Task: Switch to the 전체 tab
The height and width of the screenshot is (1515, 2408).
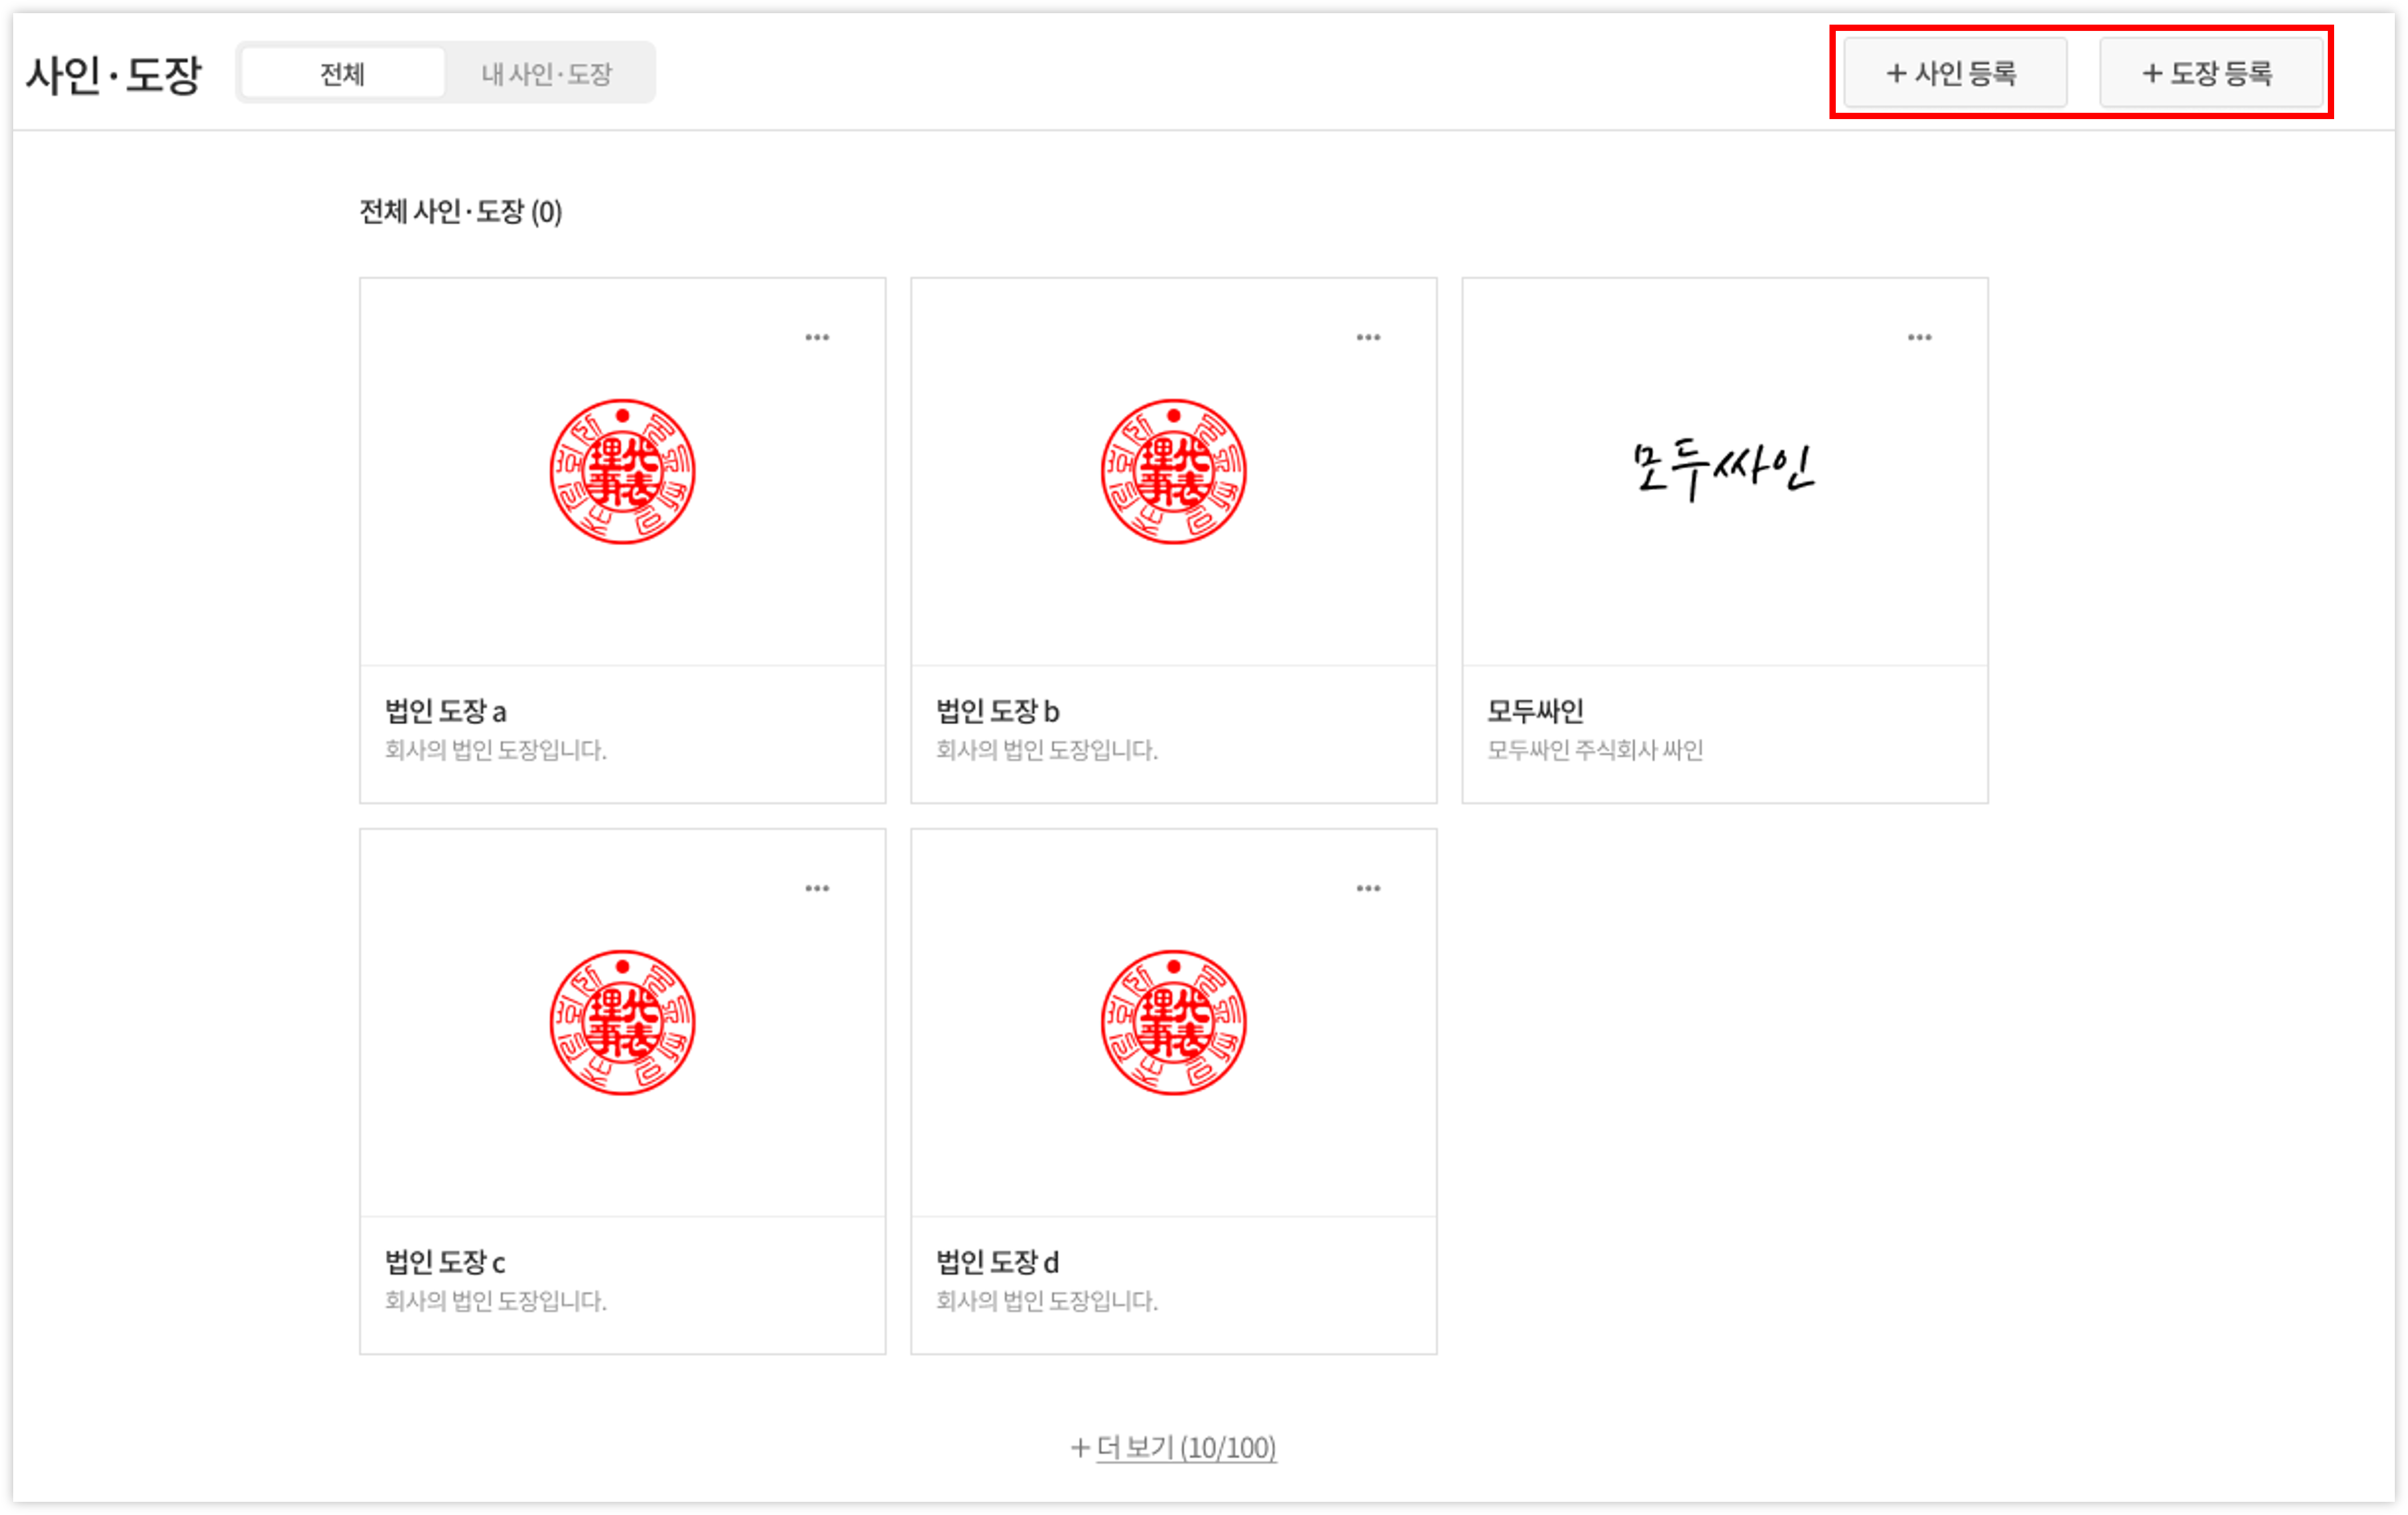Action: [x=343, y=73]
